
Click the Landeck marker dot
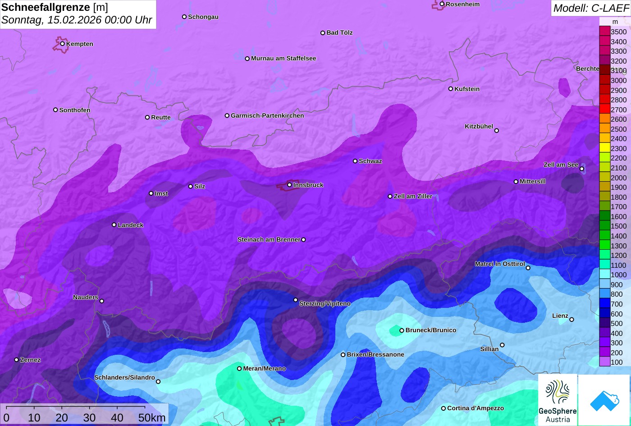(x=114, y=225)
